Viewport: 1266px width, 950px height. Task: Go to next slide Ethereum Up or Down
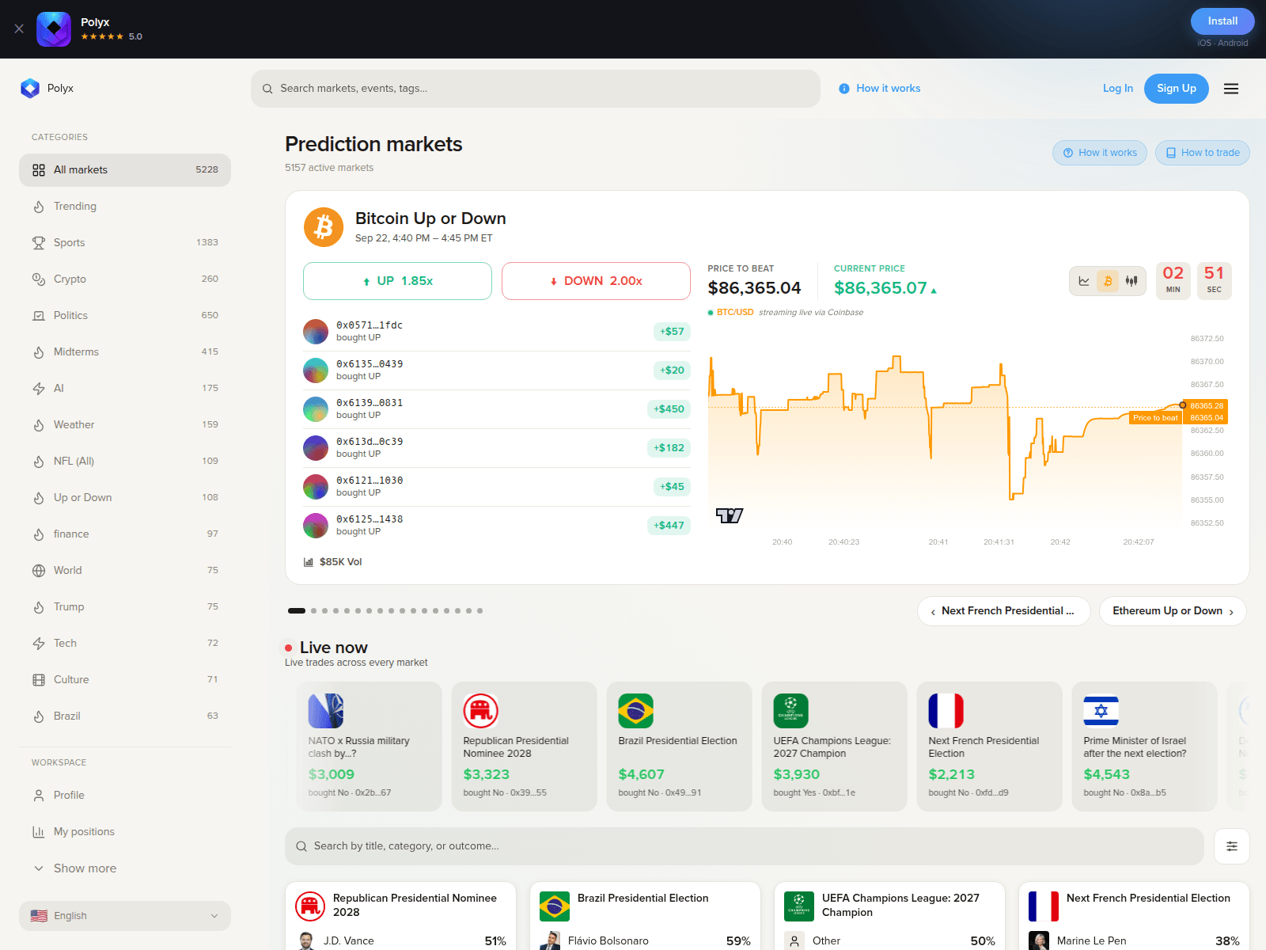1173,611
